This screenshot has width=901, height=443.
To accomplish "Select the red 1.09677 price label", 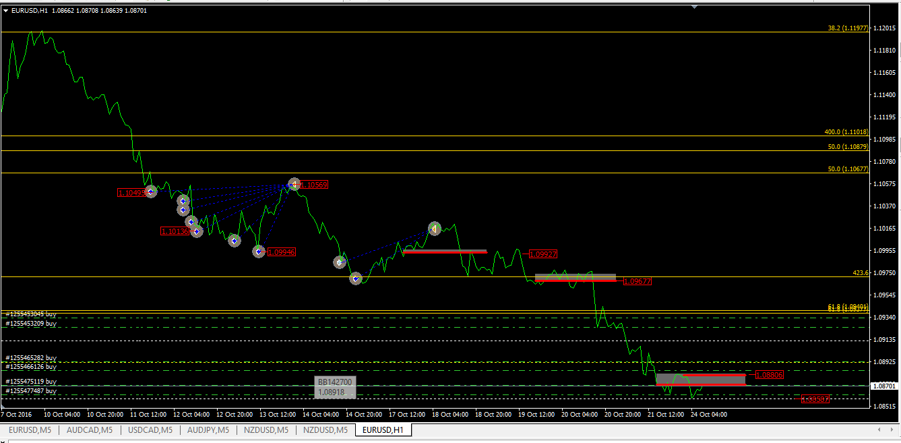I will tap(638, 281).
